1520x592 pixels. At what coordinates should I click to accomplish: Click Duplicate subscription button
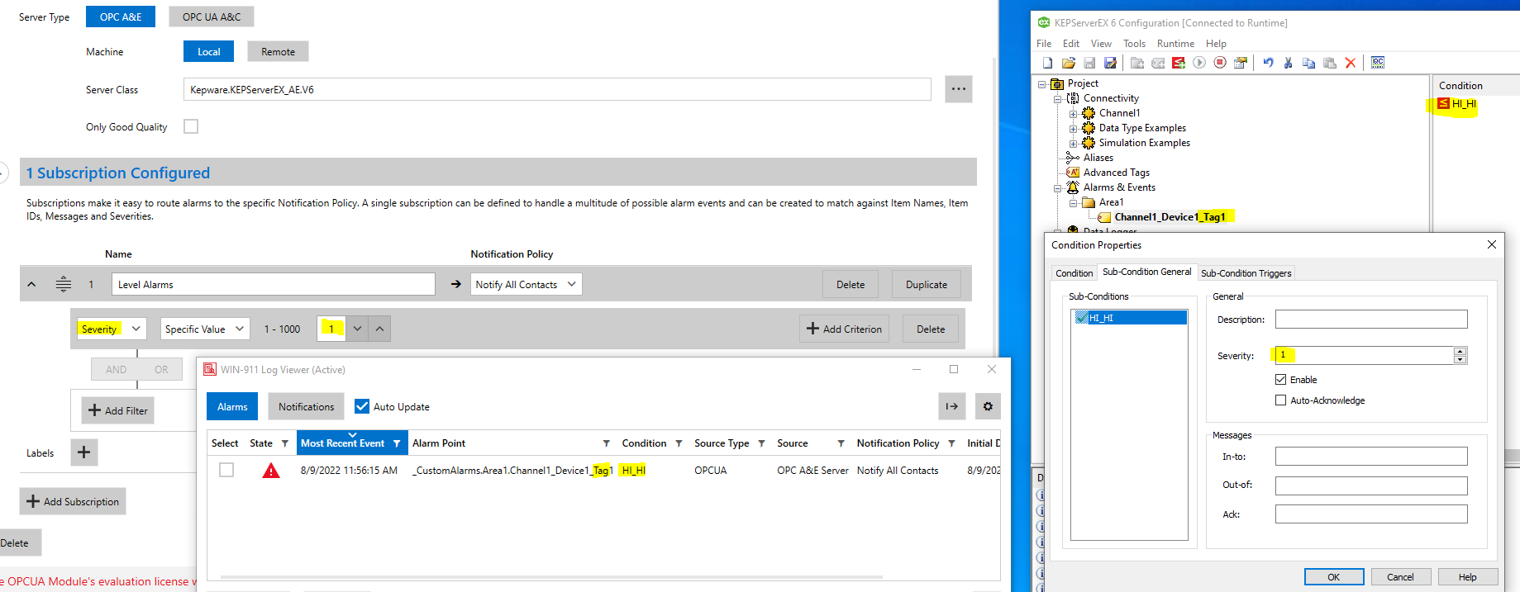(x=927, y=284)
